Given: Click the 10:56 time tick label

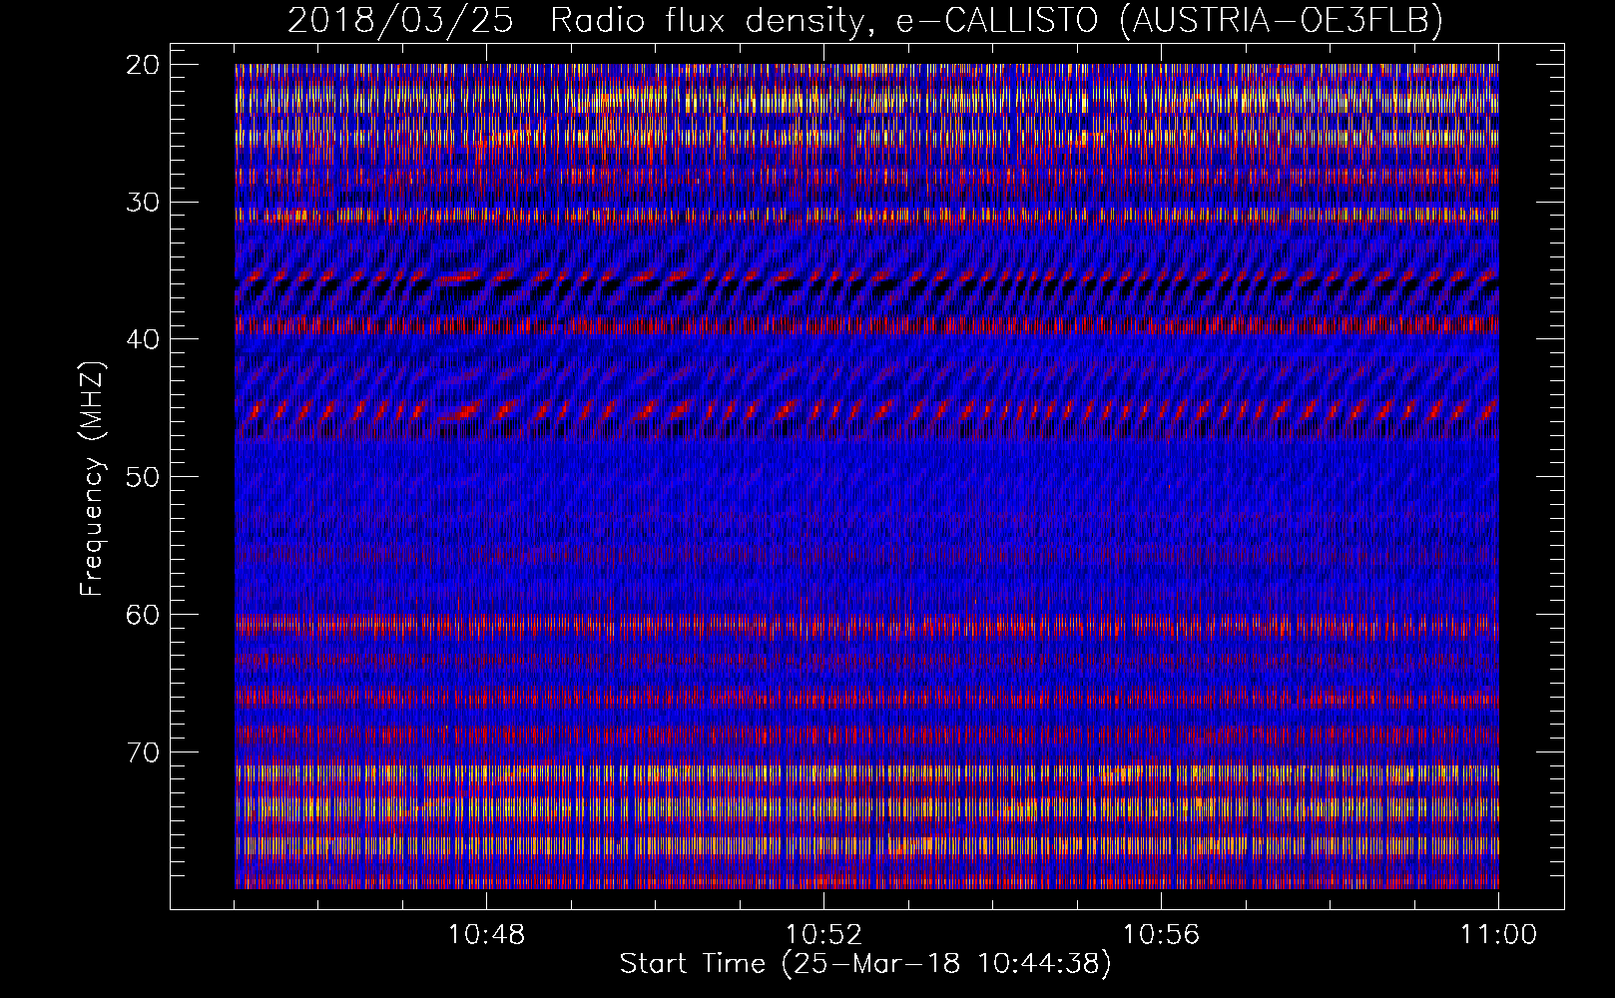Looking at the screenshot, I should point(1161,935).
